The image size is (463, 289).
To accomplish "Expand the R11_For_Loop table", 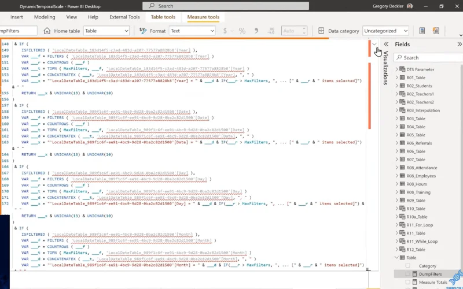I will coord(397,225).
